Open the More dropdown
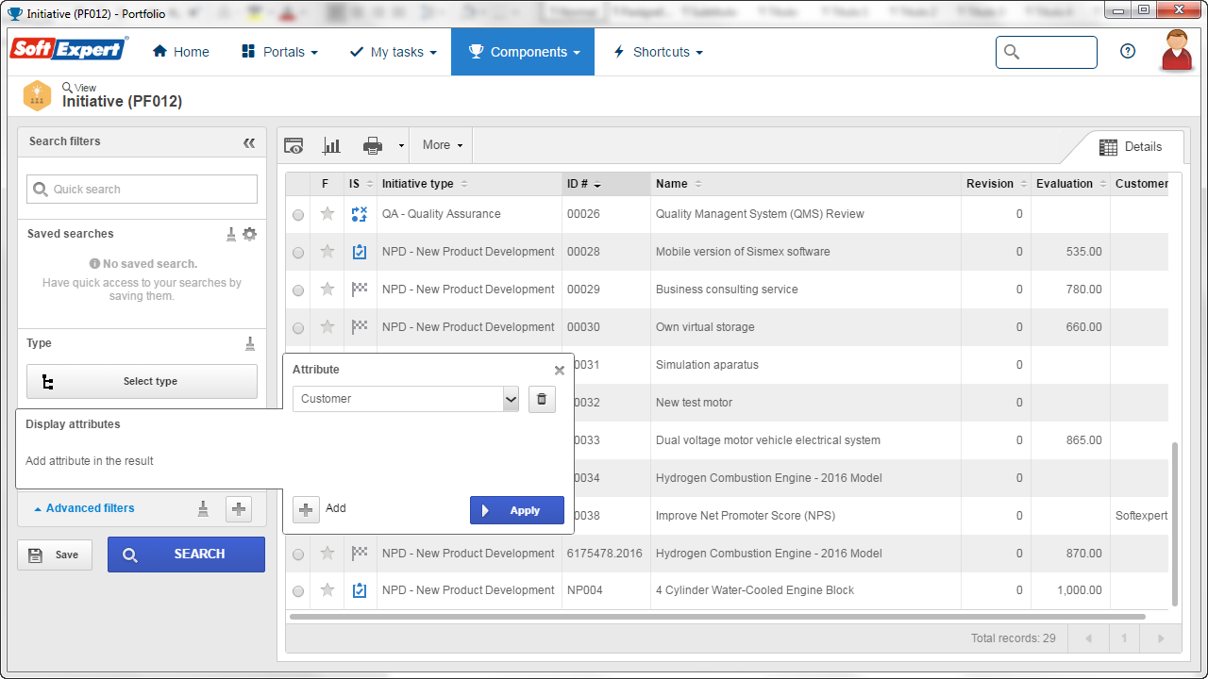This screenshot has height=679, width=1208. click(442, 145)
